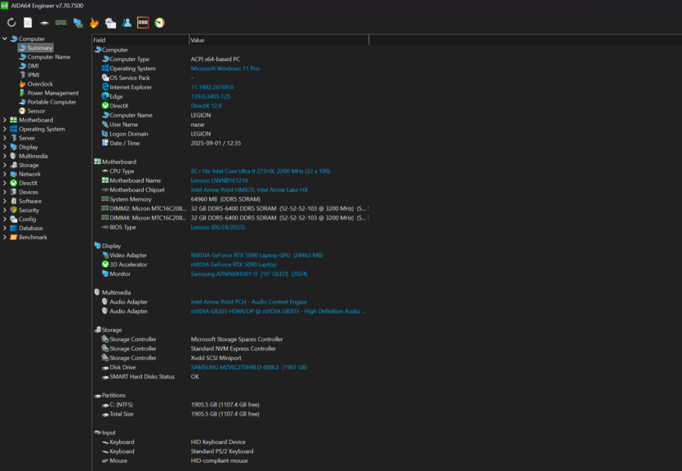Screen dimensions: 682x471
Task: Expand the Motherboard tree node
Action: pos(5,120)
